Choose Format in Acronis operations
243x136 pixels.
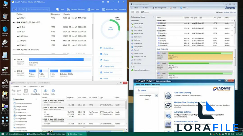pos(135,50)
